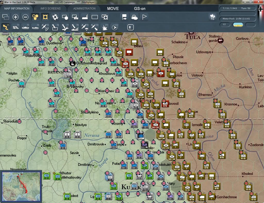Select the 28=28 red Soviet unit counter
The width and height of the screenshot is (264, 203).
(155, 125)
